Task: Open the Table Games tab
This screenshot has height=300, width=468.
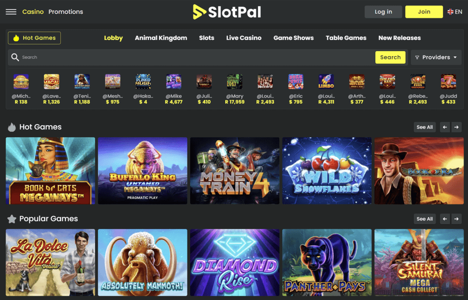Action: click(x=346, y=38)
